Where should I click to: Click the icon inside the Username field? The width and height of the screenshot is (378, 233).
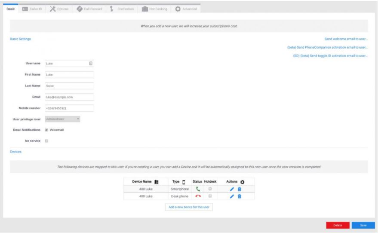coord(91,63)
